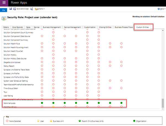Toggle first circle in Synapse Link Profile row
The image size is (166, 126).
pos(42,73)
